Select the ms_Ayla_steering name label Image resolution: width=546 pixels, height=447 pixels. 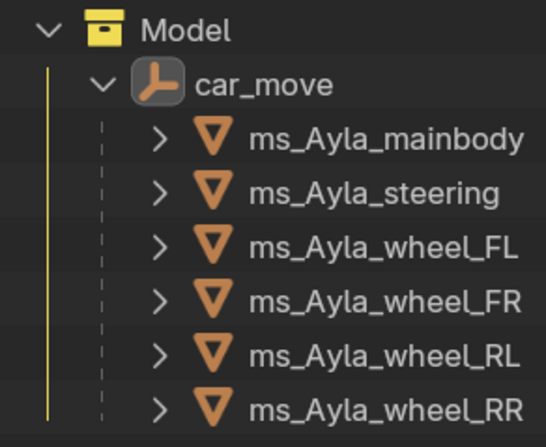pos(374,194)
